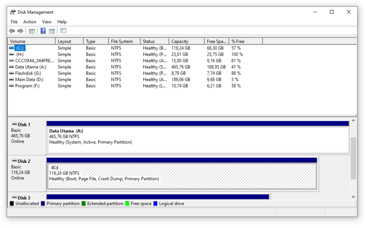Open the Action menu
Viewport: 365px width, 228px height.
point(30,21)
